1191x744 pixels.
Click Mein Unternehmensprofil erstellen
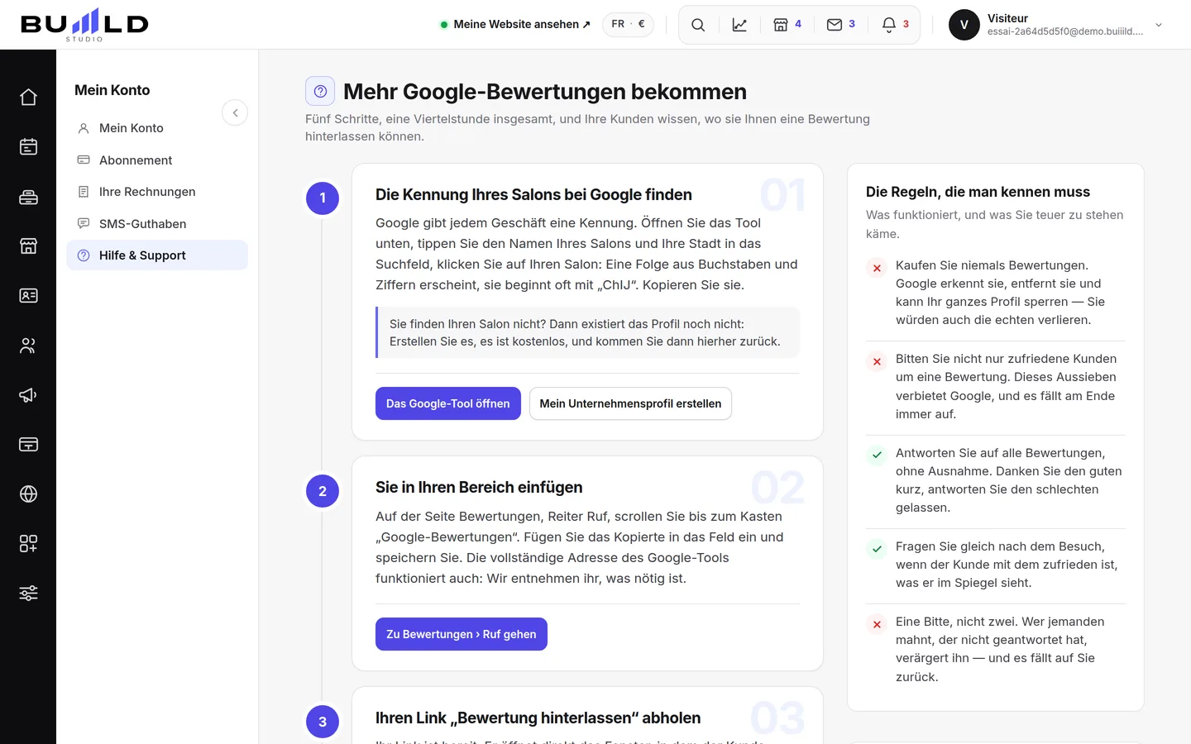tap(630, 403)
